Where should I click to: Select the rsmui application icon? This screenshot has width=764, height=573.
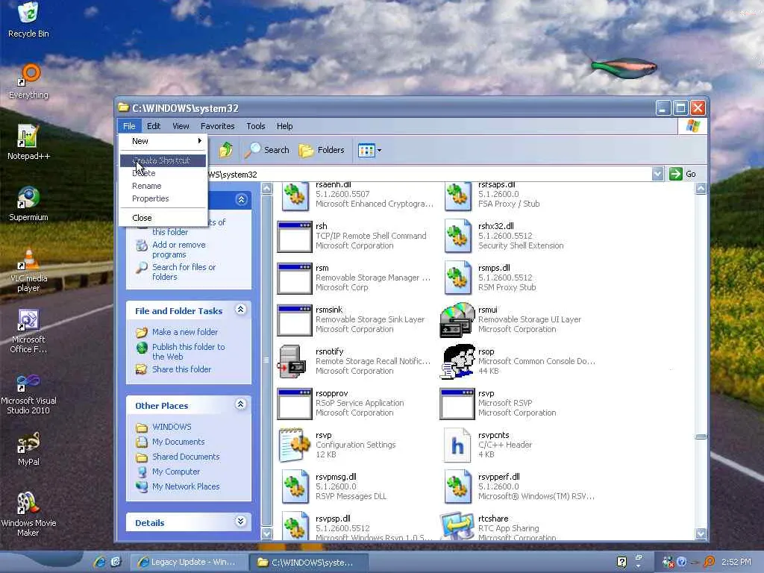tap(457, 320)
